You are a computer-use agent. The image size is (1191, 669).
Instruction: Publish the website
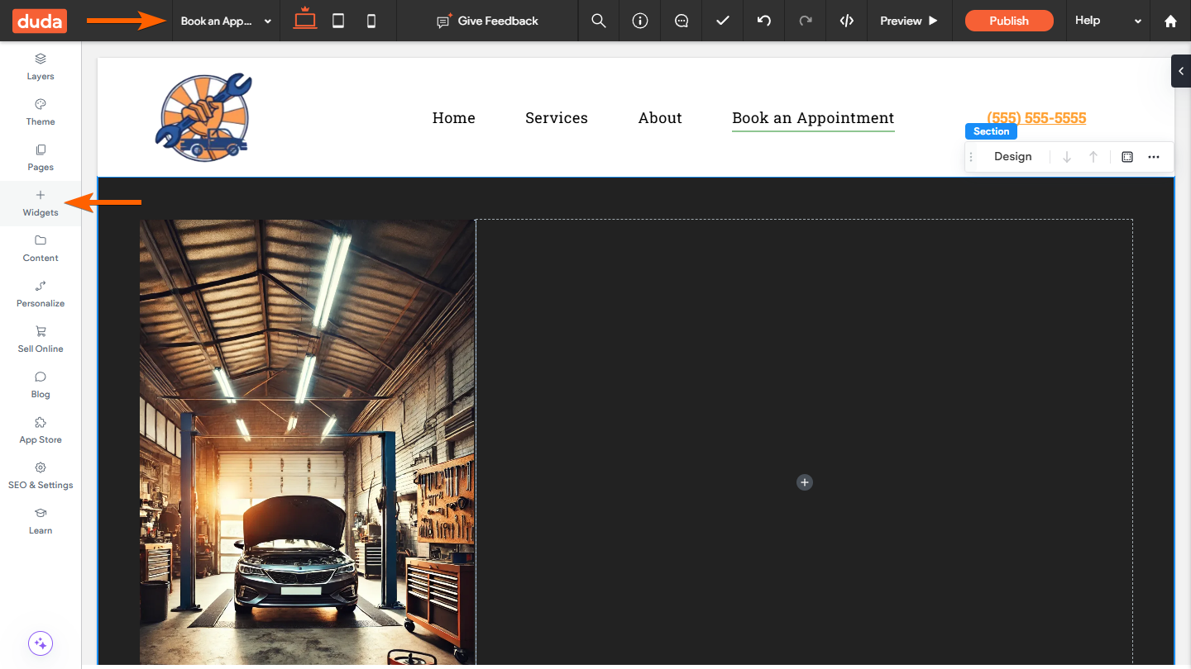pyautogui.click(x=1009, y=21)
